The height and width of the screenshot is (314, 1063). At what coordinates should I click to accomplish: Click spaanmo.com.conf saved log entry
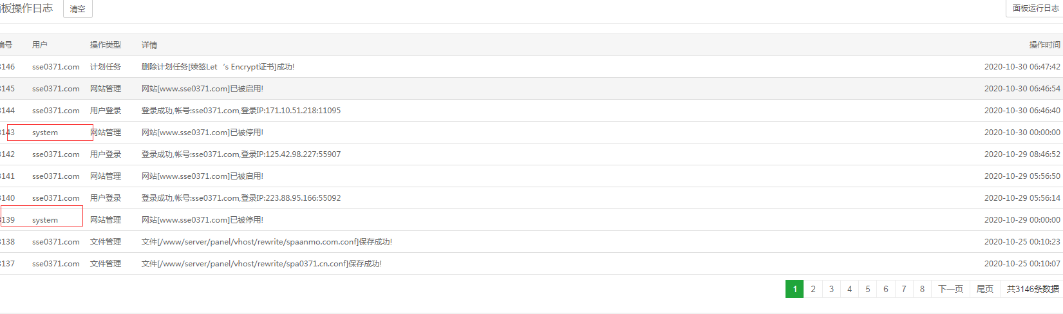[x=531, y=242]
